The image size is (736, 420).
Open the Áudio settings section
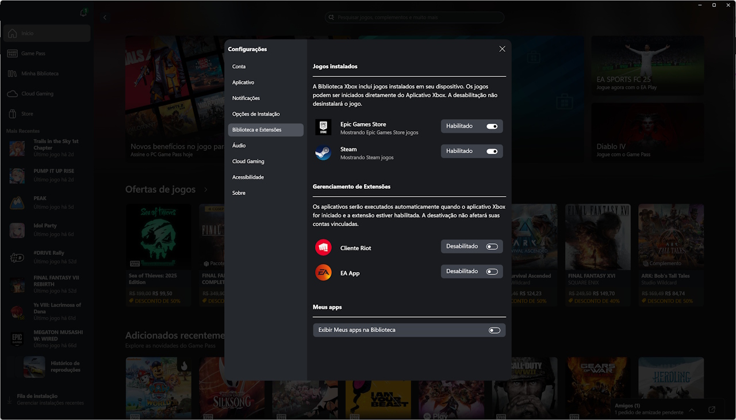pos(239,145)
